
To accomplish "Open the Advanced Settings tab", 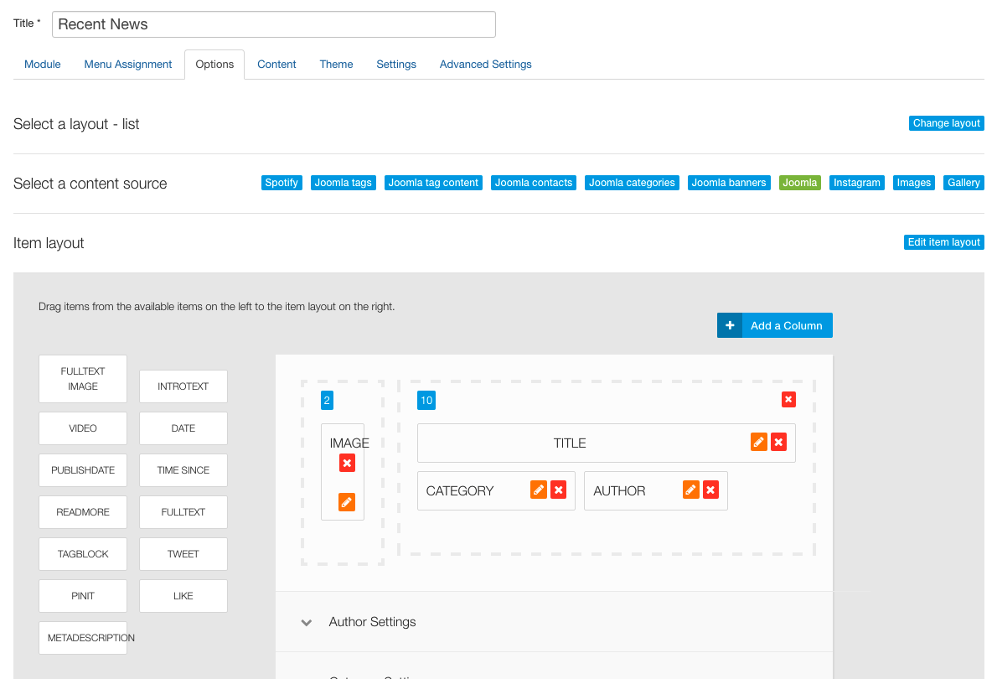I will (x=486, y=65).
